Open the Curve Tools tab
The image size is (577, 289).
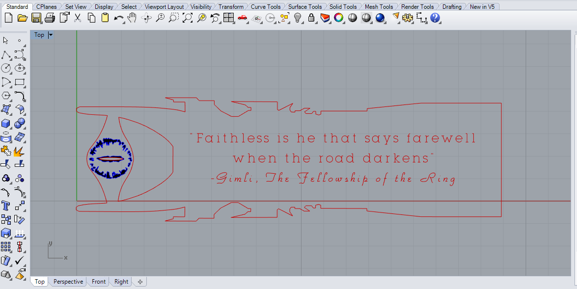(x=266, y=6)
